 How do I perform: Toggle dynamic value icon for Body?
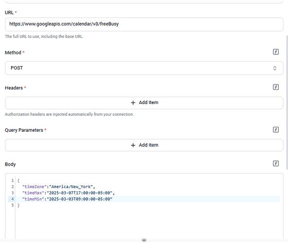276,163
